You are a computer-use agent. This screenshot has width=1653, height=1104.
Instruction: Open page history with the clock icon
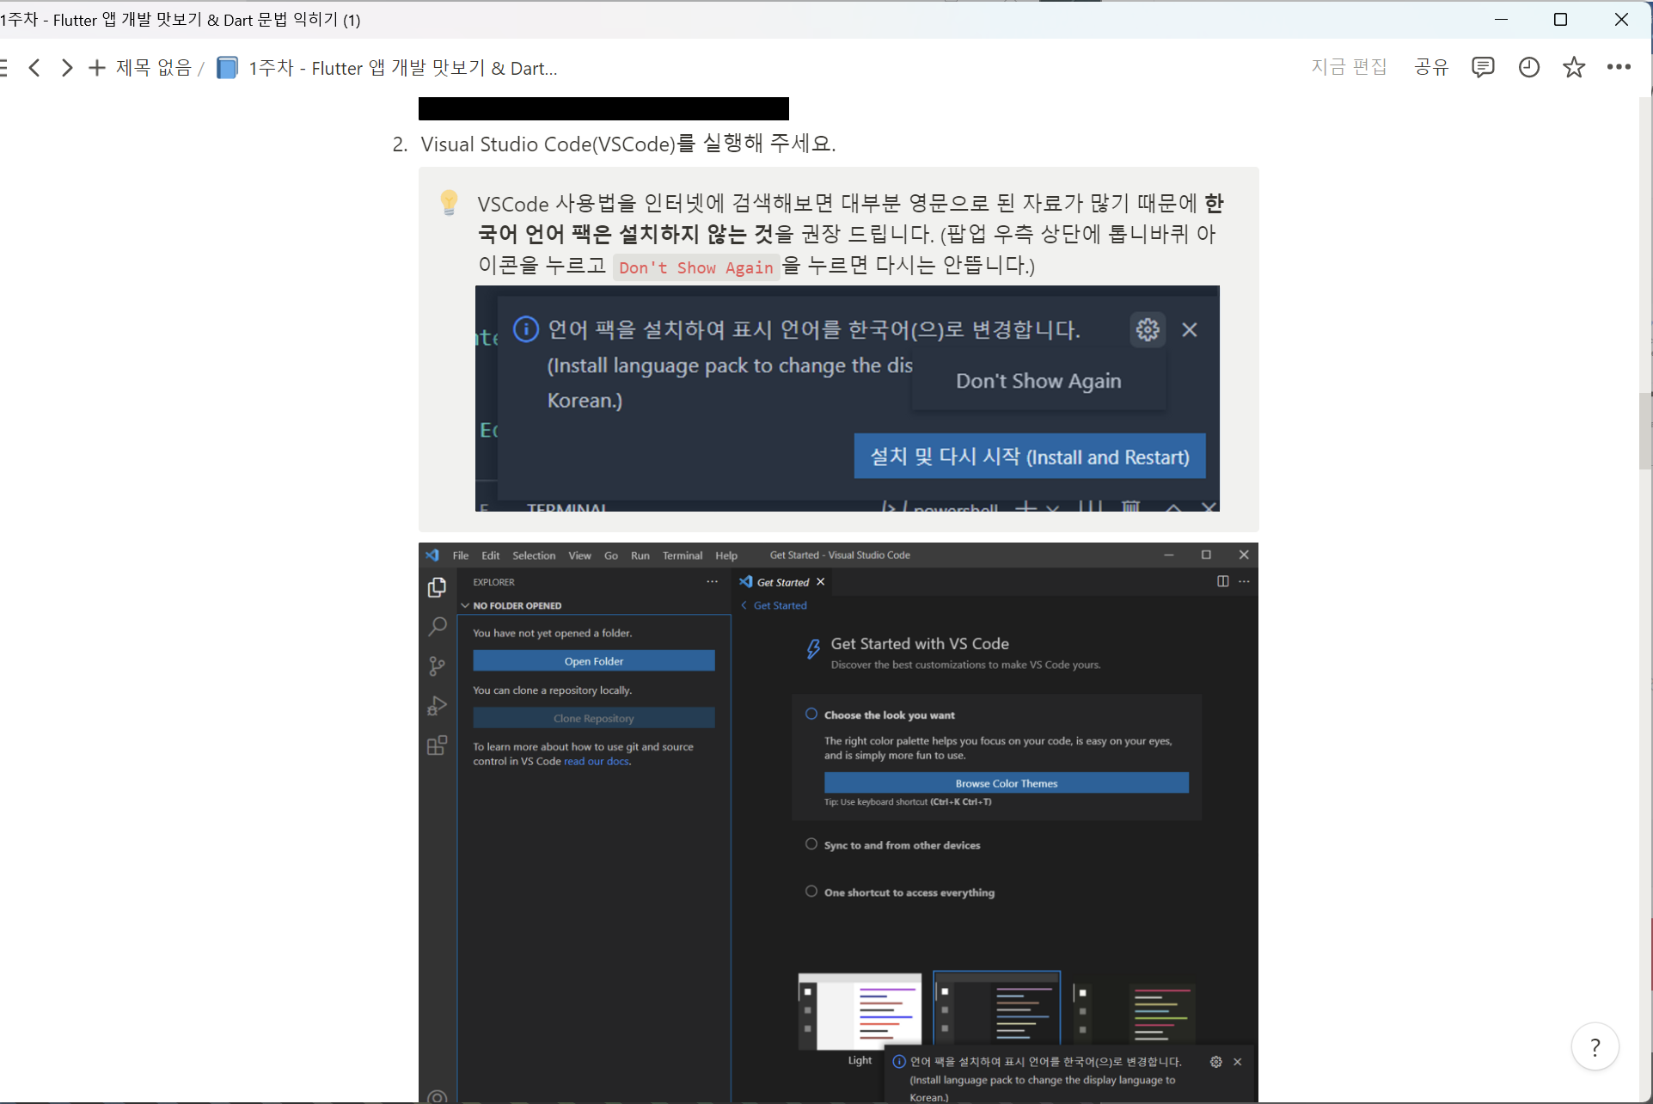(1528, 67)
